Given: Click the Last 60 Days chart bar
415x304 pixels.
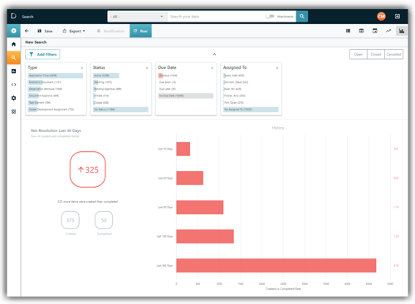Looking at the screenshot, I should point(190,178).
